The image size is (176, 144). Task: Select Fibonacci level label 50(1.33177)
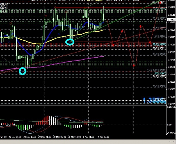click(x=160, y=36)
